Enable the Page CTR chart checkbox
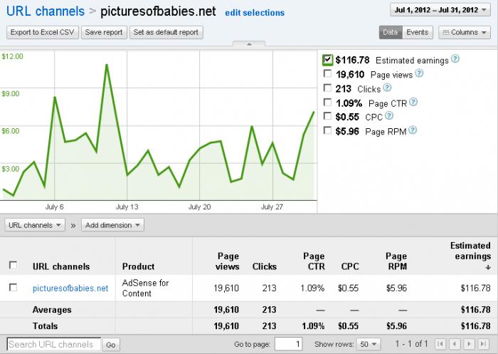Viewport: 498px width, 354px height. 327,102
